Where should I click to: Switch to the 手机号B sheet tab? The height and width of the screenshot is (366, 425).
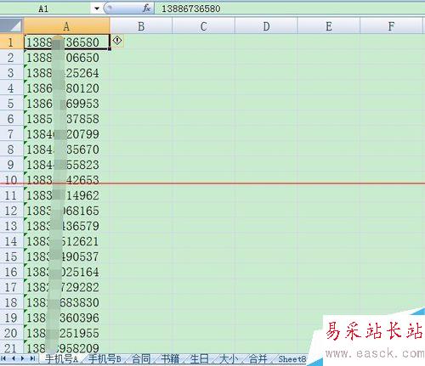[105, 359]
